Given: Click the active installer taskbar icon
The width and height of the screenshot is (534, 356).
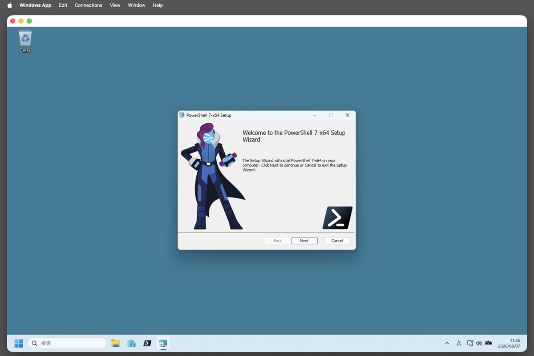Looking at the screenshot, I should (x=163, y=343).
